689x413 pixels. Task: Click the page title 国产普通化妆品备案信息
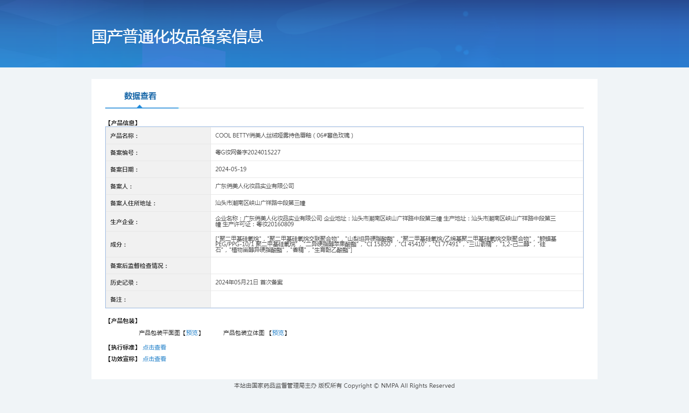pos(177,36)
